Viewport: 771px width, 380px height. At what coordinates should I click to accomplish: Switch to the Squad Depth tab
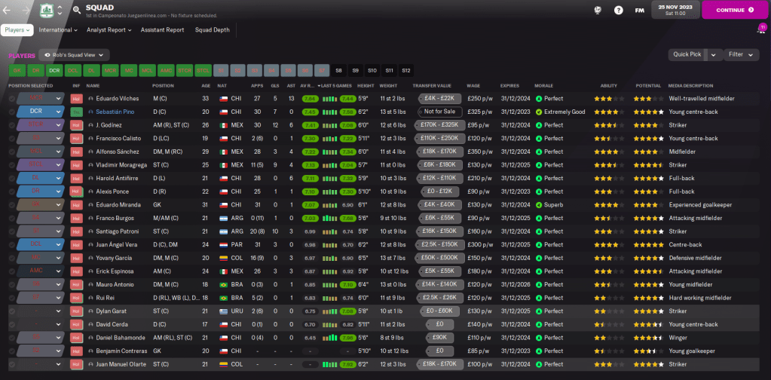point(212,30)
